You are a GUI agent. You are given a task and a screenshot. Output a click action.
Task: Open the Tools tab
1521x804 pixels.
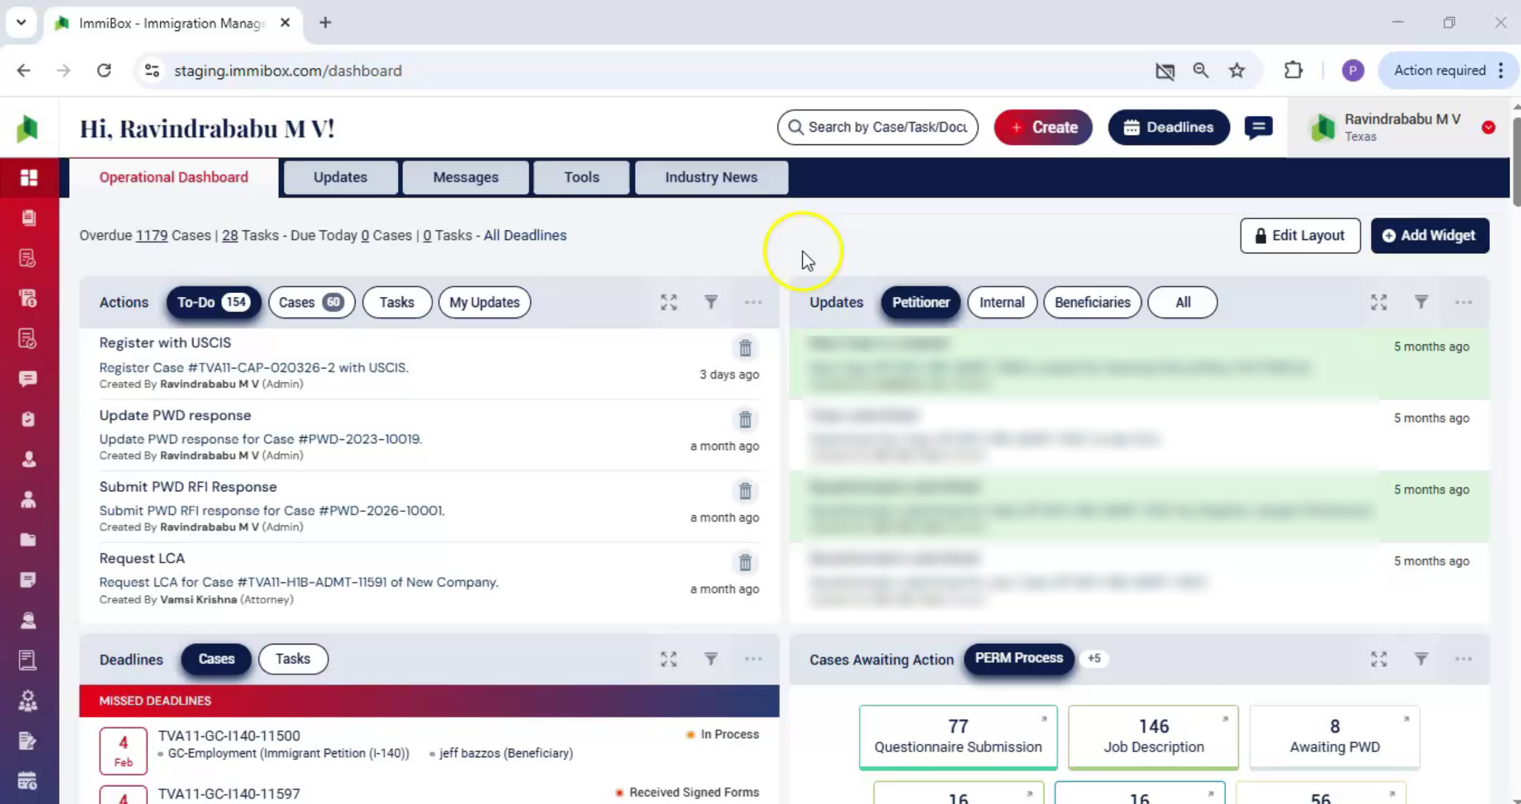coord(582,177)
